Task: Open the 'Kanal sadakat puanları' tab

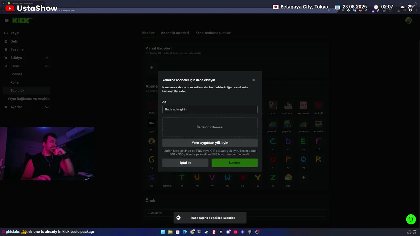Action: (x=213, y=33)
